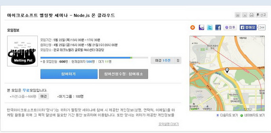The width and height of the screenshot is (271, 133).
Task: Click the orange circular share icon
Action: coord(193,27)
